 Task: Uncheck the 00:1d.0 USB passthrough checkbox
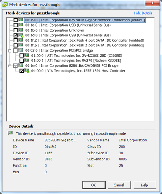point(16,35)
